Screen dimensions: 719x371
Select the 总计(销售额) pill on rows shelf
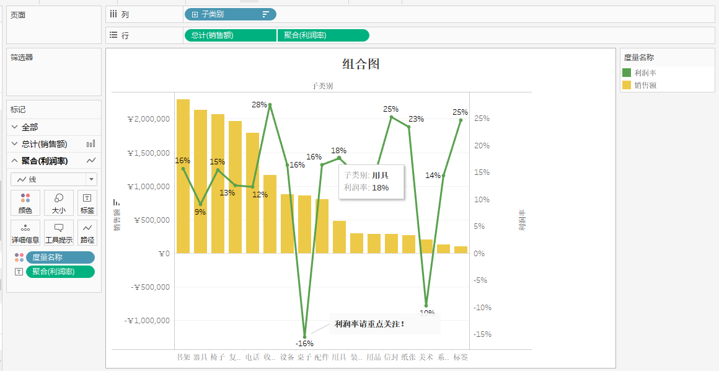[x=231, y=35]
